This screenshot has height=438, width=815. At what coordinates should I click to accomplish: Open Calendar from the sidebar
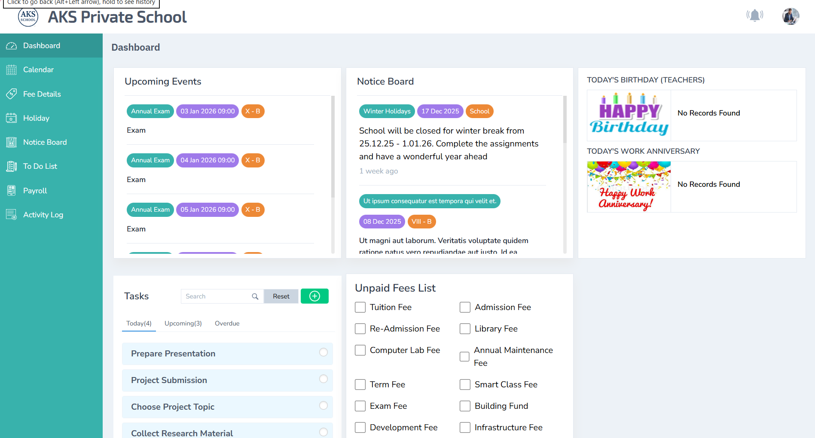(38, 70)
